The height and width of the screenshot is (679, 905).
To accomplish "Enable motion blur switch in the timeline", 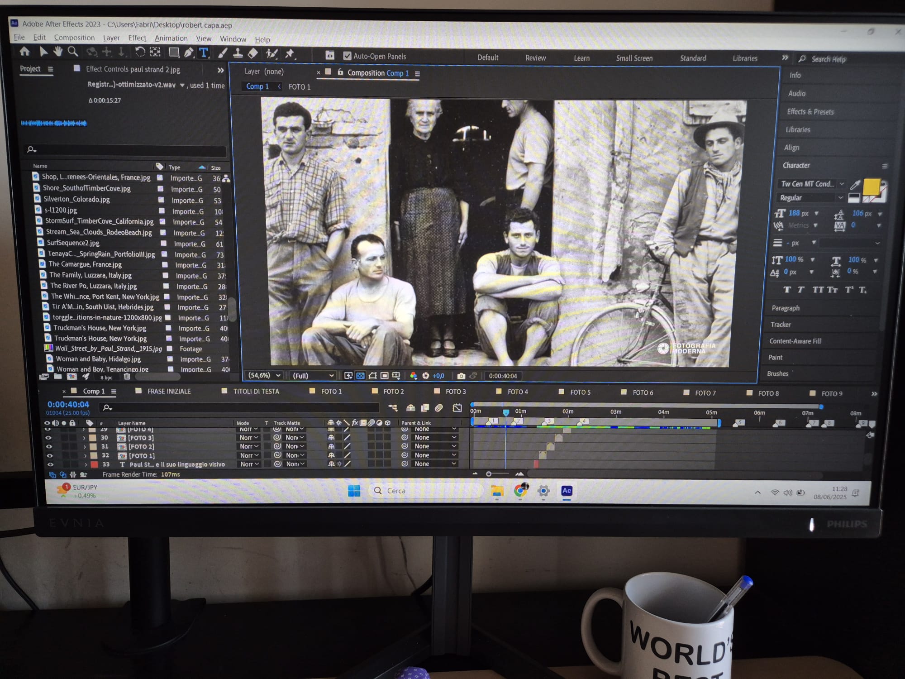I will (x=439, y=408).
